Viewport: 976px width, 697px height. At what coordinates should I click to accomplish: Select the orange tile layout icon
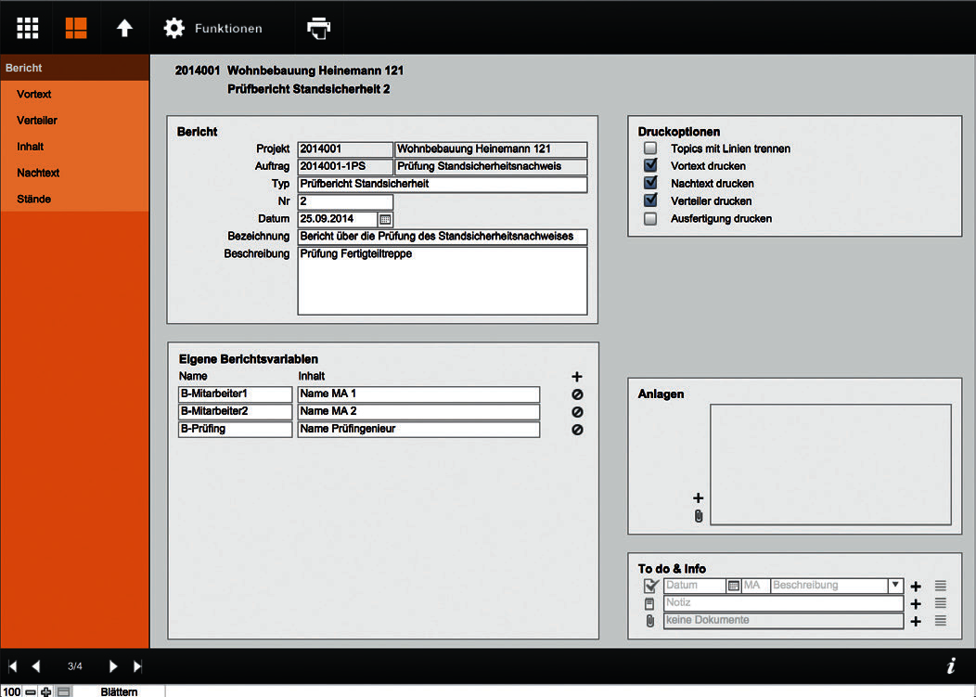pyautogui.click(x=76, y=28)
